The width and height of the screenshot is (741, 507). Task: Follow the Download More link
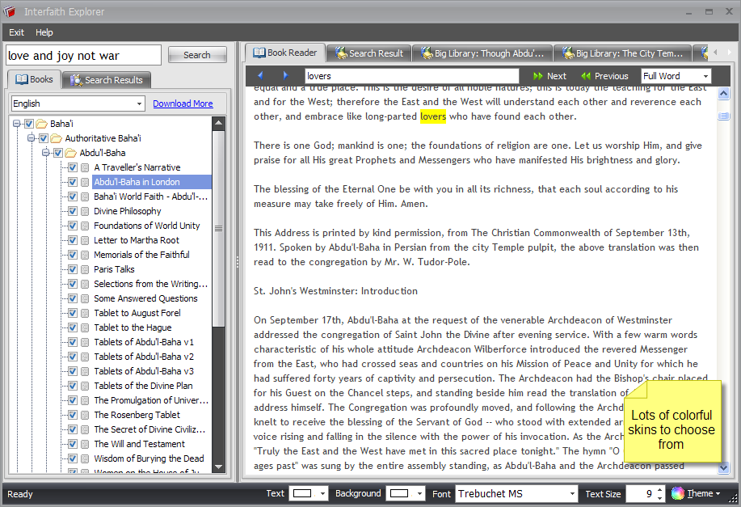[183, 104]
